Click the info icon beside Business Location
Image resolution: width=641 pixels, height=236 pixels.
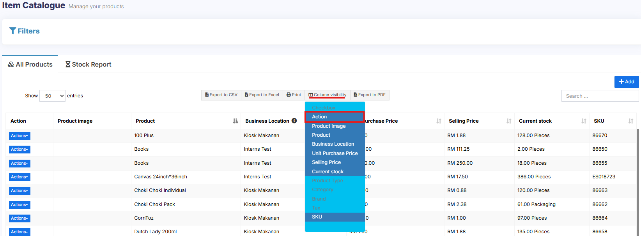(294, 121)
